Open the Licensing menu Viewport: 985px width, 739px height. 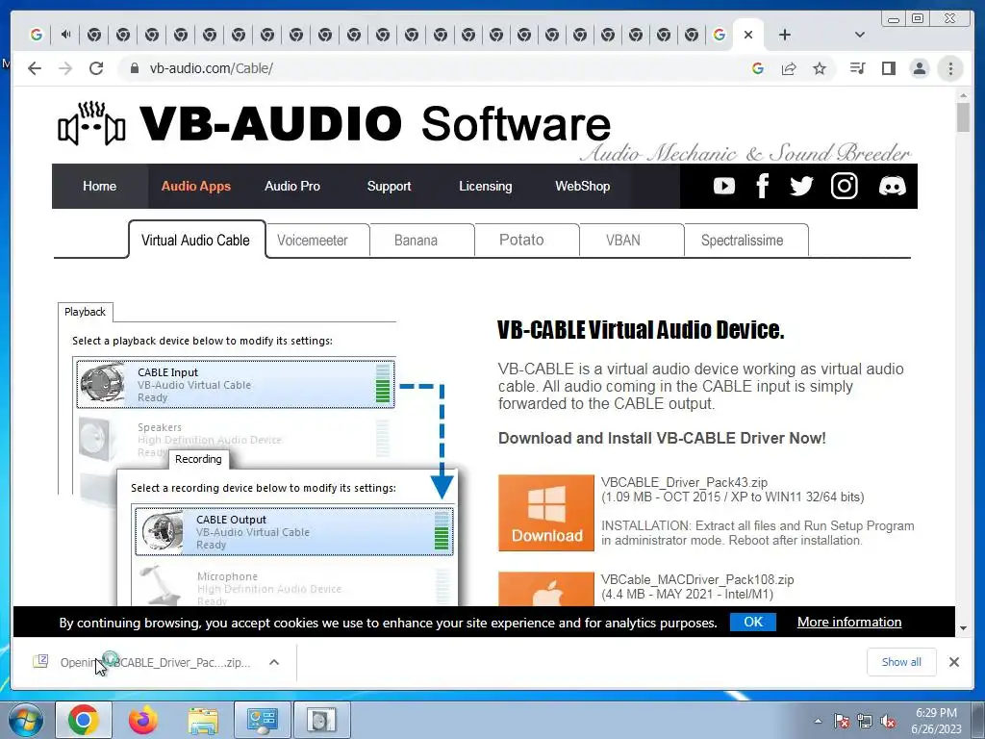(486, 186)
